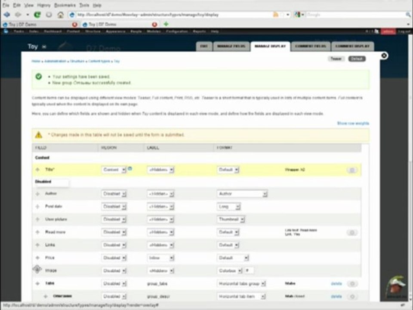Switch to the MANAGE FIELDS tab
Screen dimensions: 413x310
point(231,46)
